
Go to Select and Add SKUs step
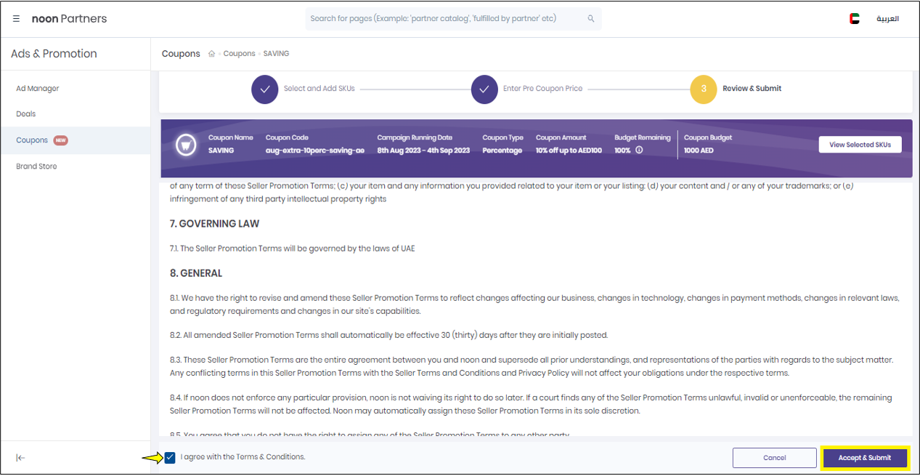[x=319, y=89]
